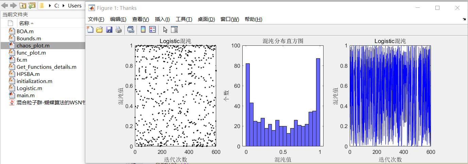
Task: Click the back arrow in file browser
Action: click(4, 5)
